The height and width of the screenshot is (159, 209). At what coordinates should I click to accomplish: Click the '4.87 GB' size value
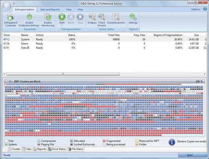[x=194, y=44]
